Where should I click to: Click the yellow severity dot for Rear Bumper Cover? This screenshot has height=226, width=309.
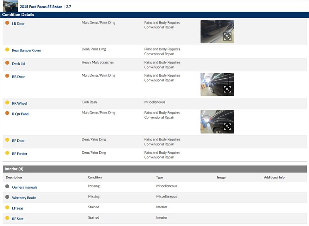coord(7,50)
